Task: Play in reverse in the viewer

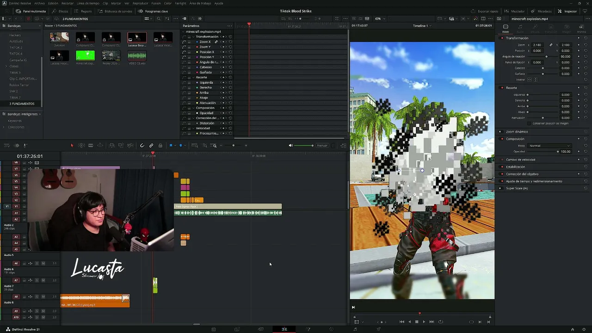Action: tap(409, 322)
